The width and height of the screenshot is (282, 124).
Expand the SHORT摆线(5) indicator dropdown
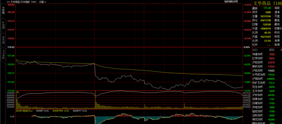coord(24,111)
